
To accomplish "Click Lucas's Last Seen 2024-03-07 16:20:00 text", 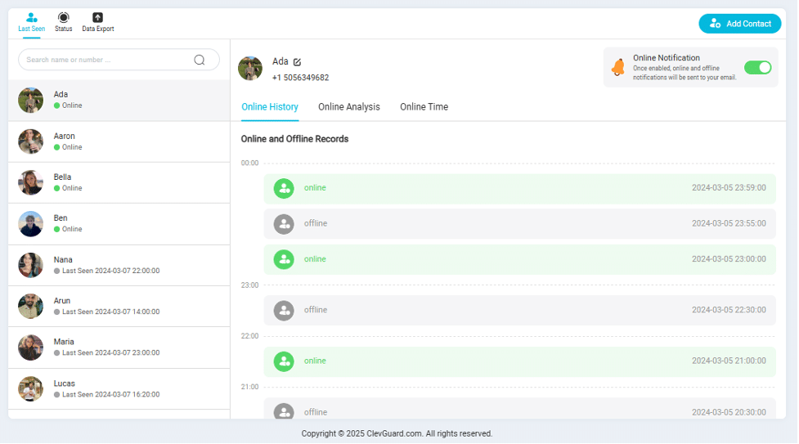I will (x=110, y=395).
